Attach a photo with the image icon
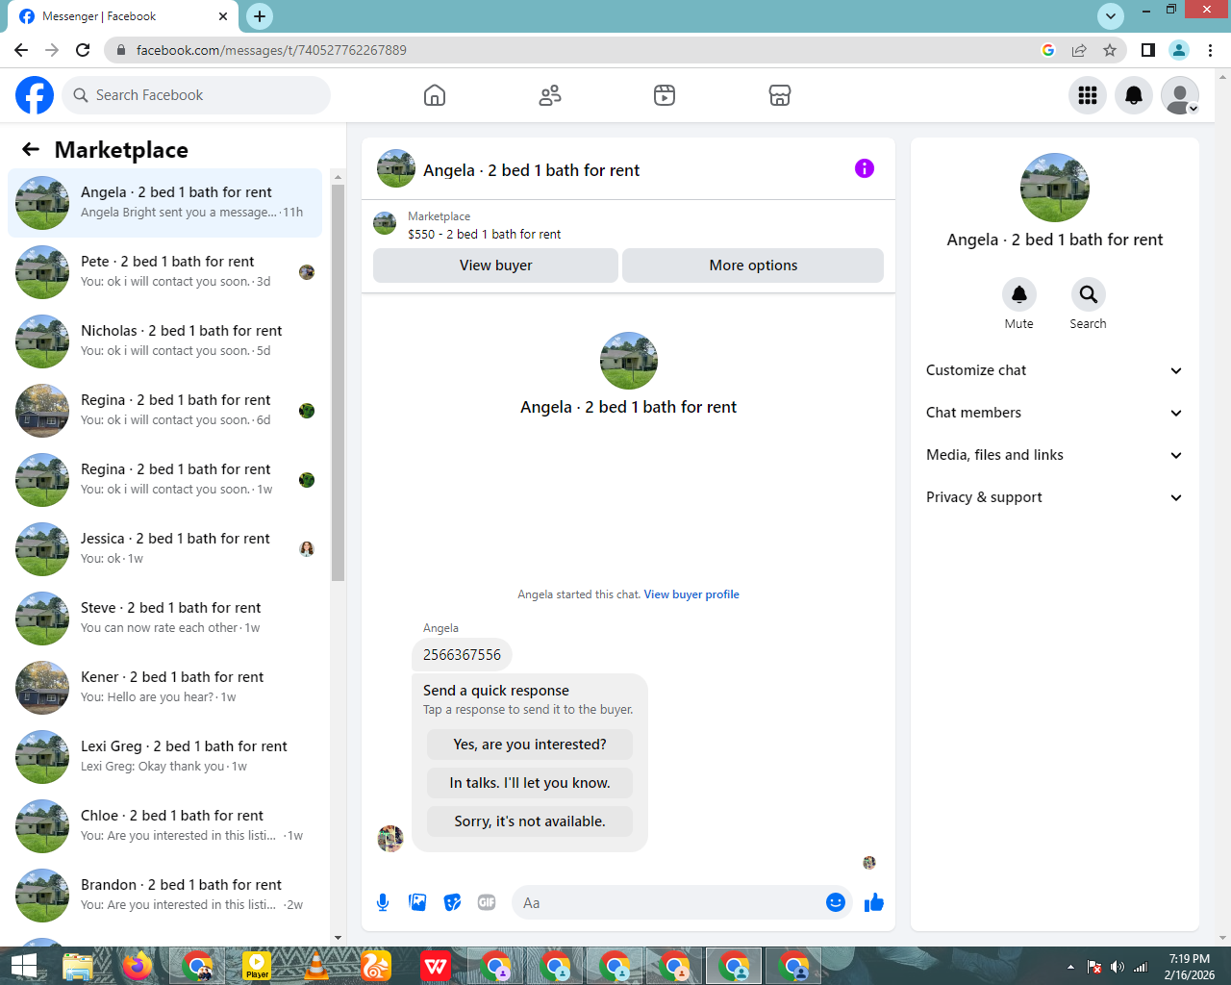The image size is (1231, 985). click(417, 902)
